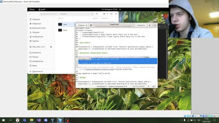
Task: Open gedit app menu in top bar
Action: [x=42, y=10]
